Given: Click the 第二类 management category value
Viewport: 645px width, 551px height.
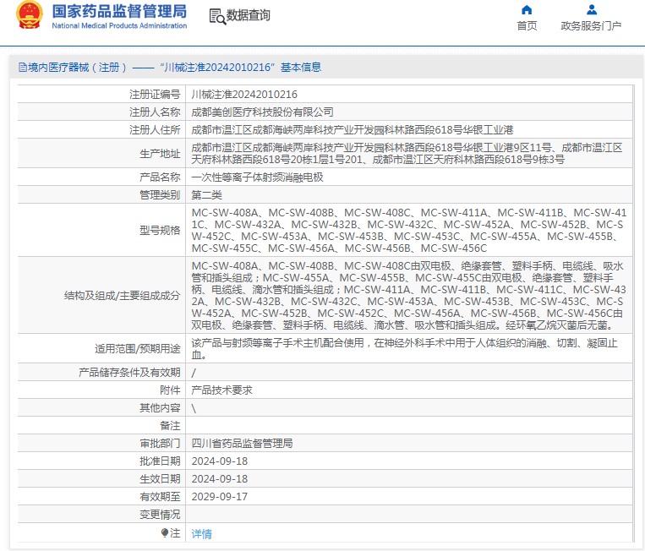Looking at the screenshot, I should 206,195.
